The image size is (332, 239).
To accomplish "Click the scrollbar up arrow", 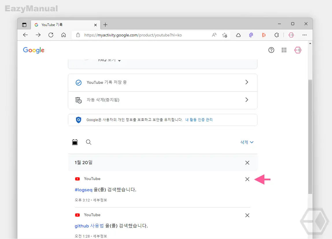I will [310, 43].
